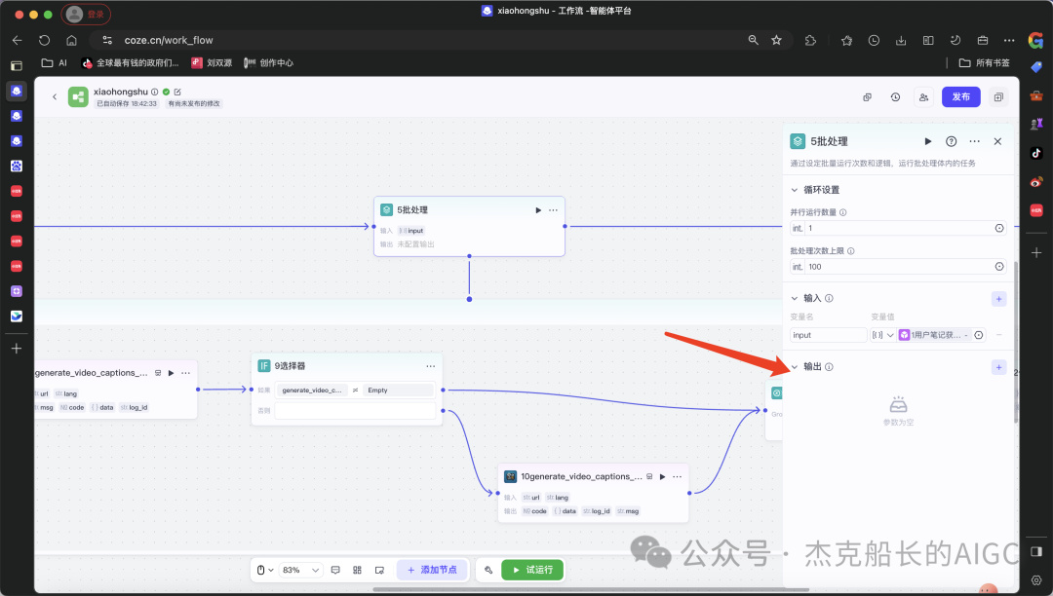1053x596 pixels.
Task: Open more options on 5批处理 canvas node
Action: [x=554, y=210]
